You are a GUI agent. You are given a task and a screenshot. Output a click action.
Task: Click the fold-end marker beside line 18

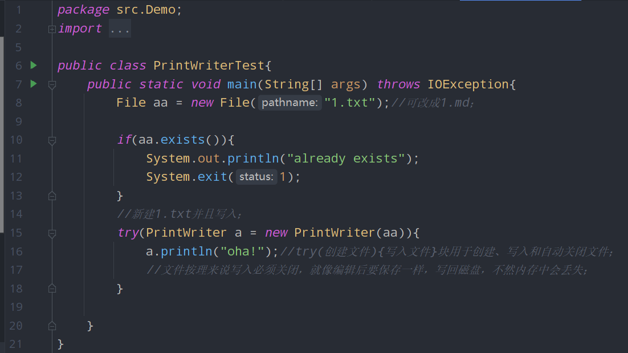(52, 289)
